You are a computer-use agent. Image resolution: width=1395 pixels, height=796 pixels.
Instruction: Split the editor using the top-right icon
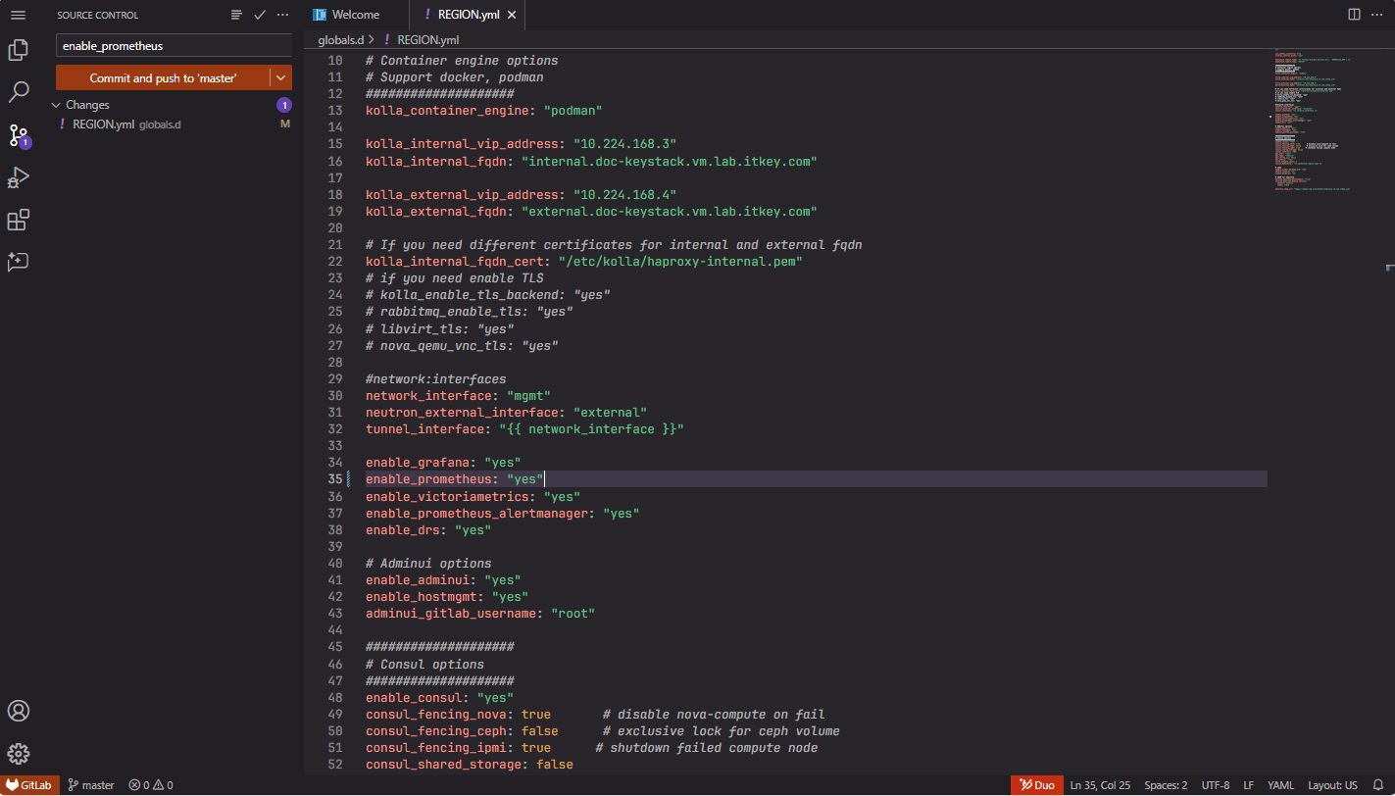[1355, 14]
